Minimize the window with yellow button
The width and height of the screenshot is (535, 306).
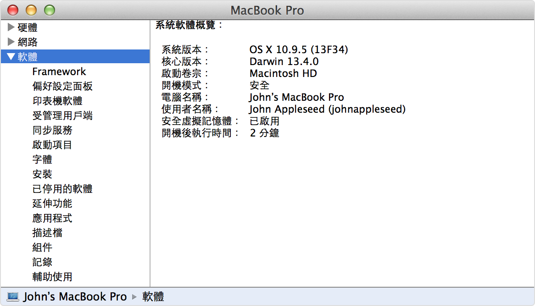(x=31, y=10)
